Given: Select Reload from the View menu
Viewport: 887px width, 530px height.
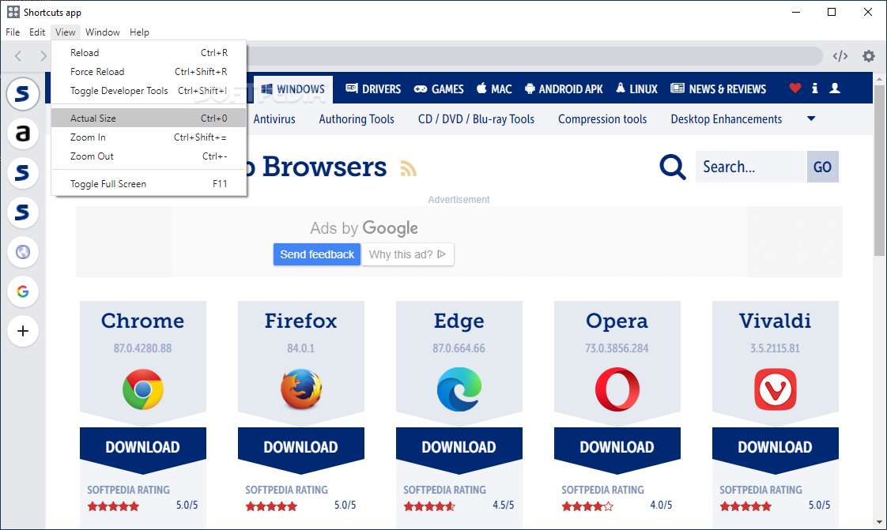Looking at the screenshot, I should [x=149, y=53].
